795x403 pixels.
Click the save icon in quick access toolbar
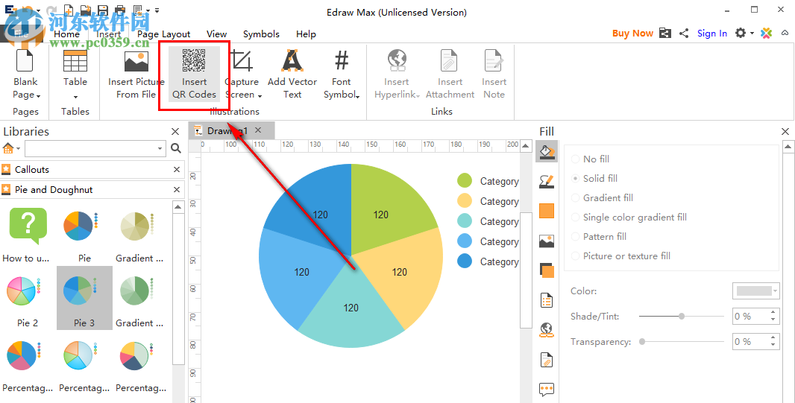pyautogui.click(x=103, y=10)
